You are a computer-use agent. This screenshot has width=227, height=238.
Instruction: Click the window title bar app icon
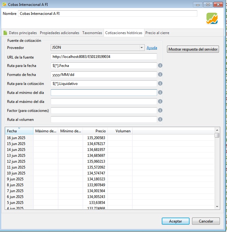[x=4, y=4]
